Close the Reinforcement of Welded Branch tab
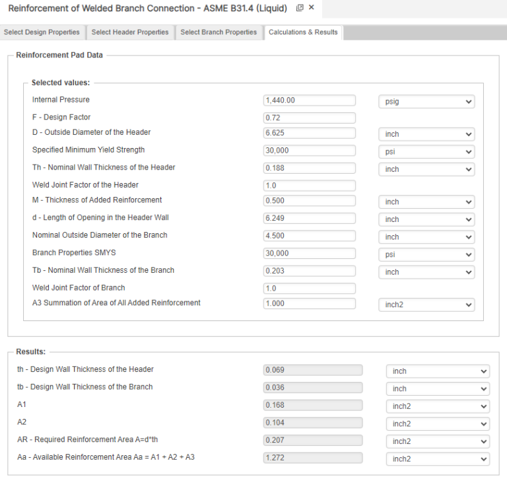This screenshot has height=481, width=507. pos(312,8)
